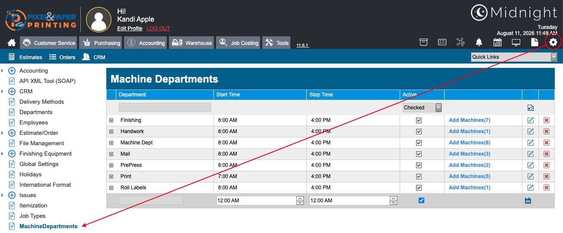
Task: Expand the Roll Labels department row
Action: 111,188
